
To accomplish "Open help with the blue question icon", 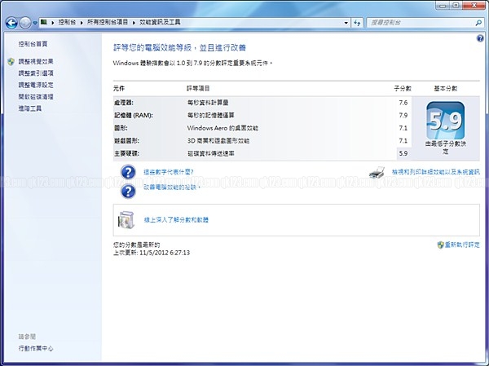I will (x=480, y=38).
